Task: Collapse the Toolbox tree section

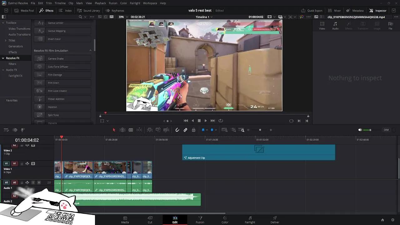Action: click(x=3, y=23)
